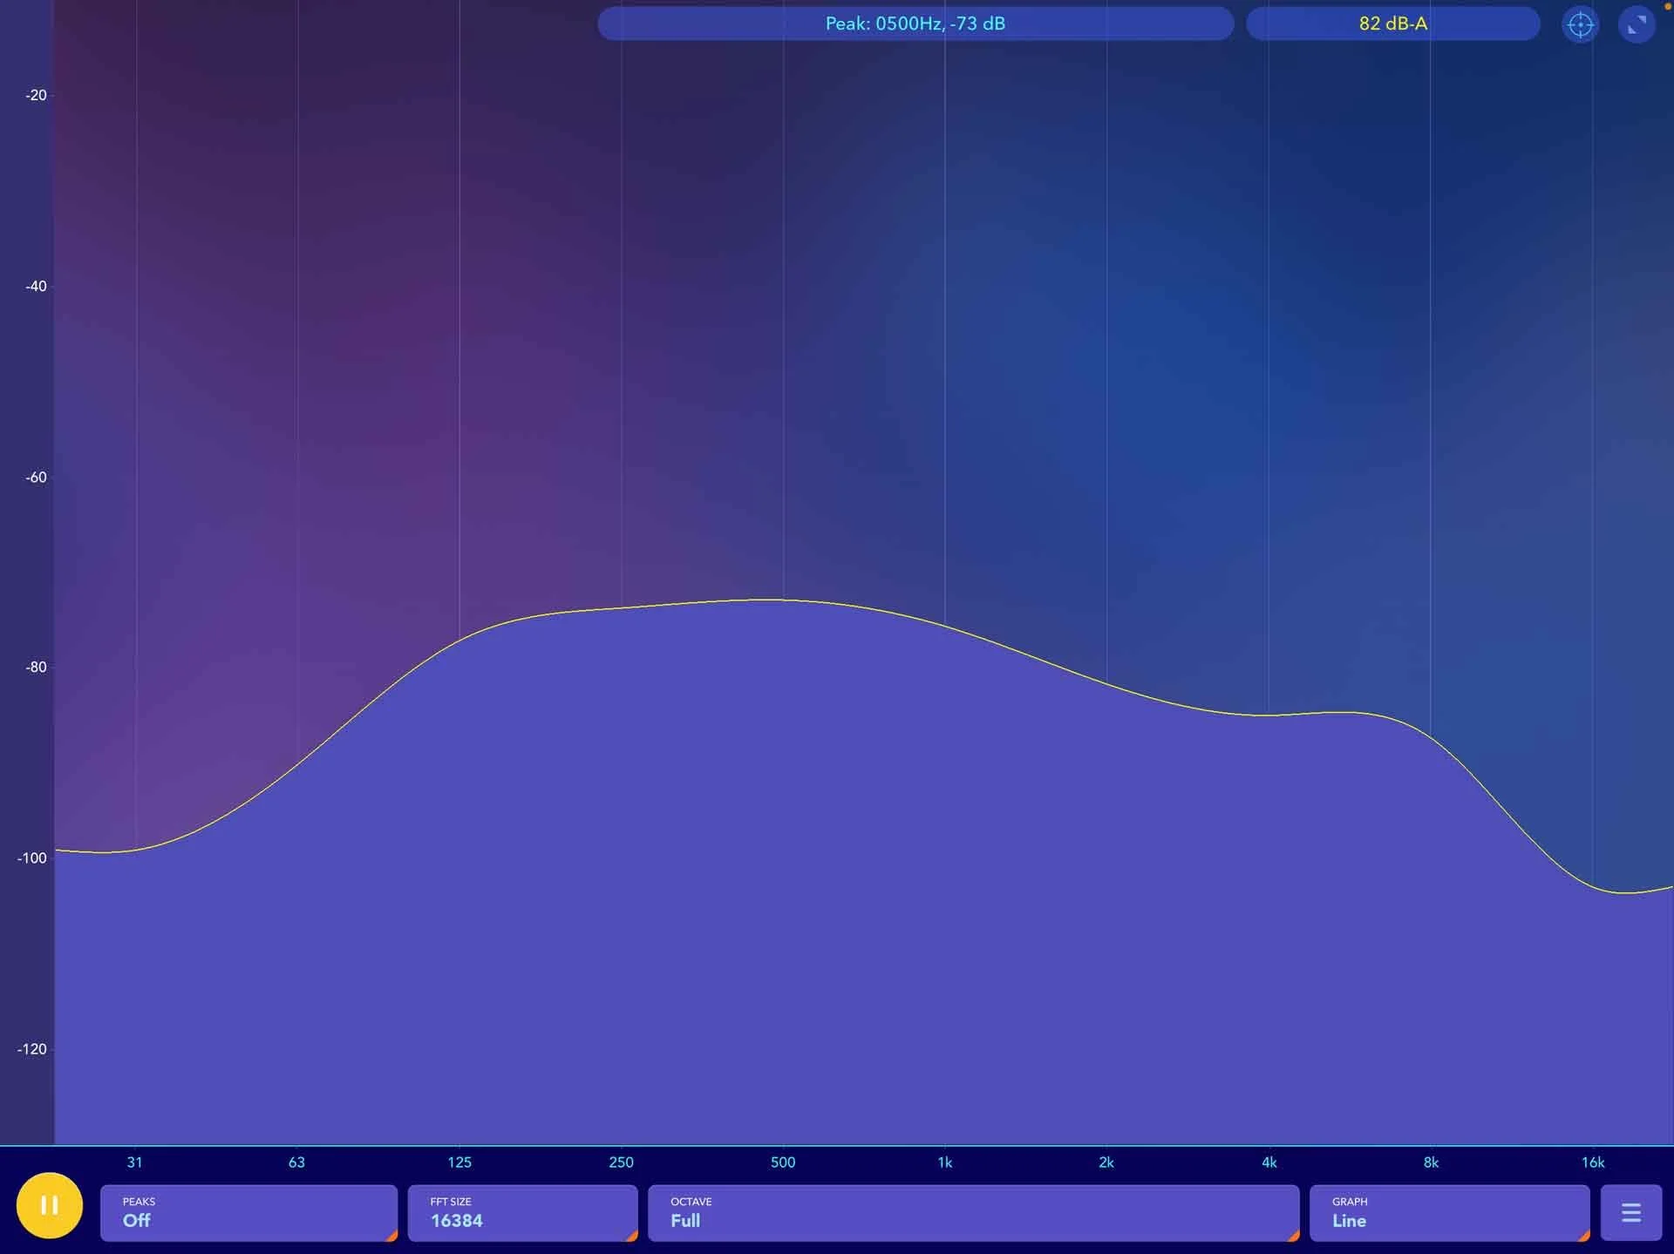Click the 500 frequency axis label
Viewport: 1674px width, 1254px height.
click(783, 1162)
